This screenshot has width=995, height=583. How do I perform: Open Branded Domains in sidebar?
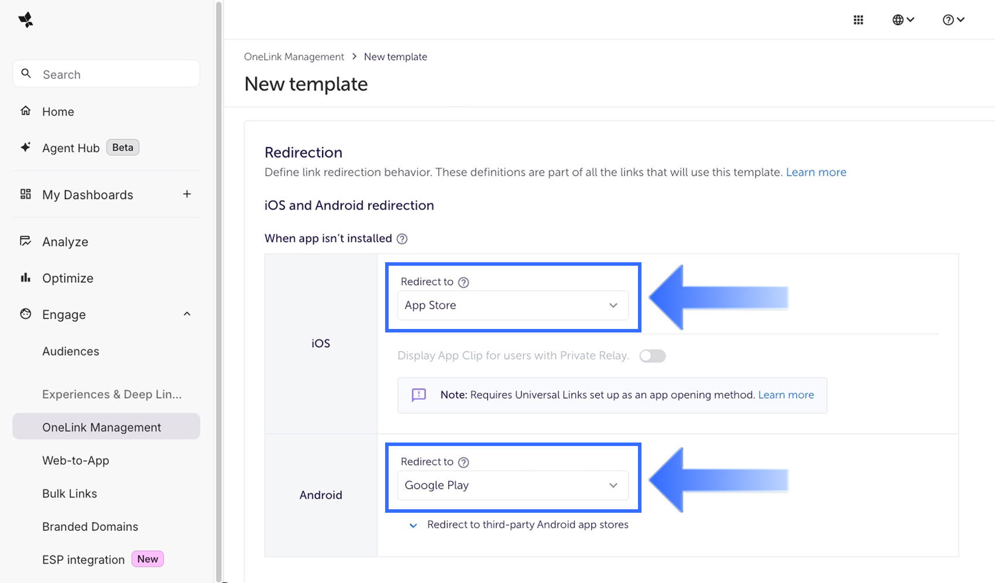tap(90, 527)
